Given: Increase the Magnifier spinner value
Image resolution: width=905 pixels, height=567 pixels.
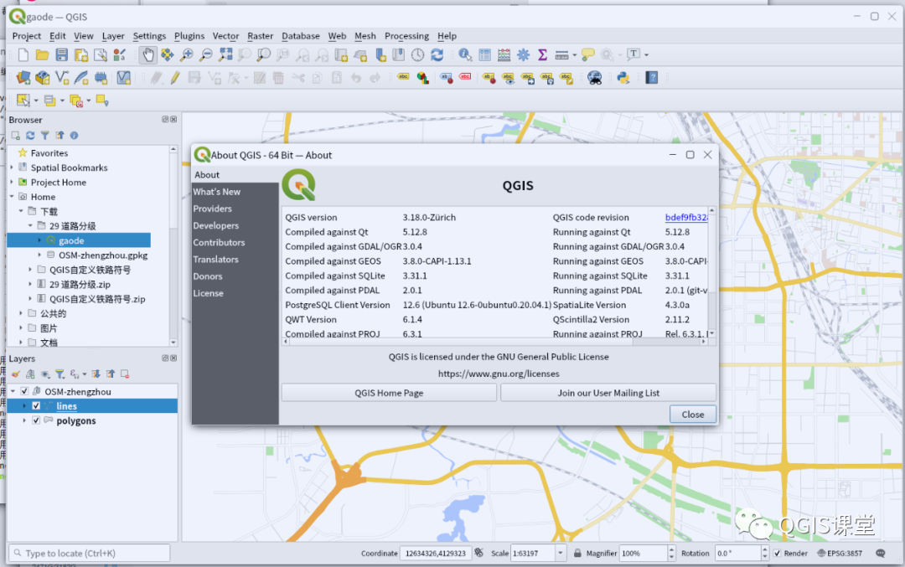Looking at the screenshot, I should tap(671, 549).
